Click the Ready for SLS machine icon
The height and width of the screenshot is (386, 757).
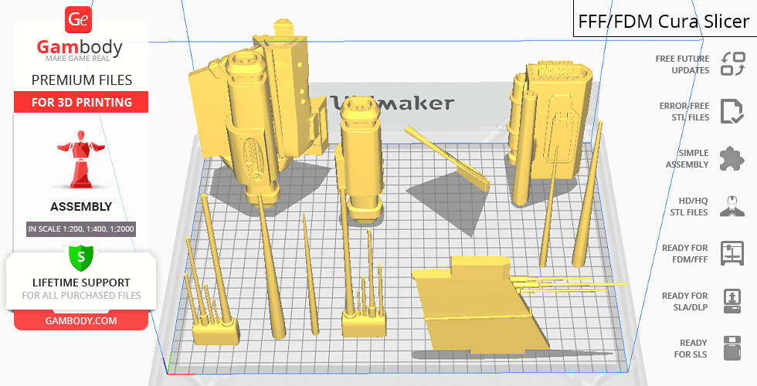(732, 348)
